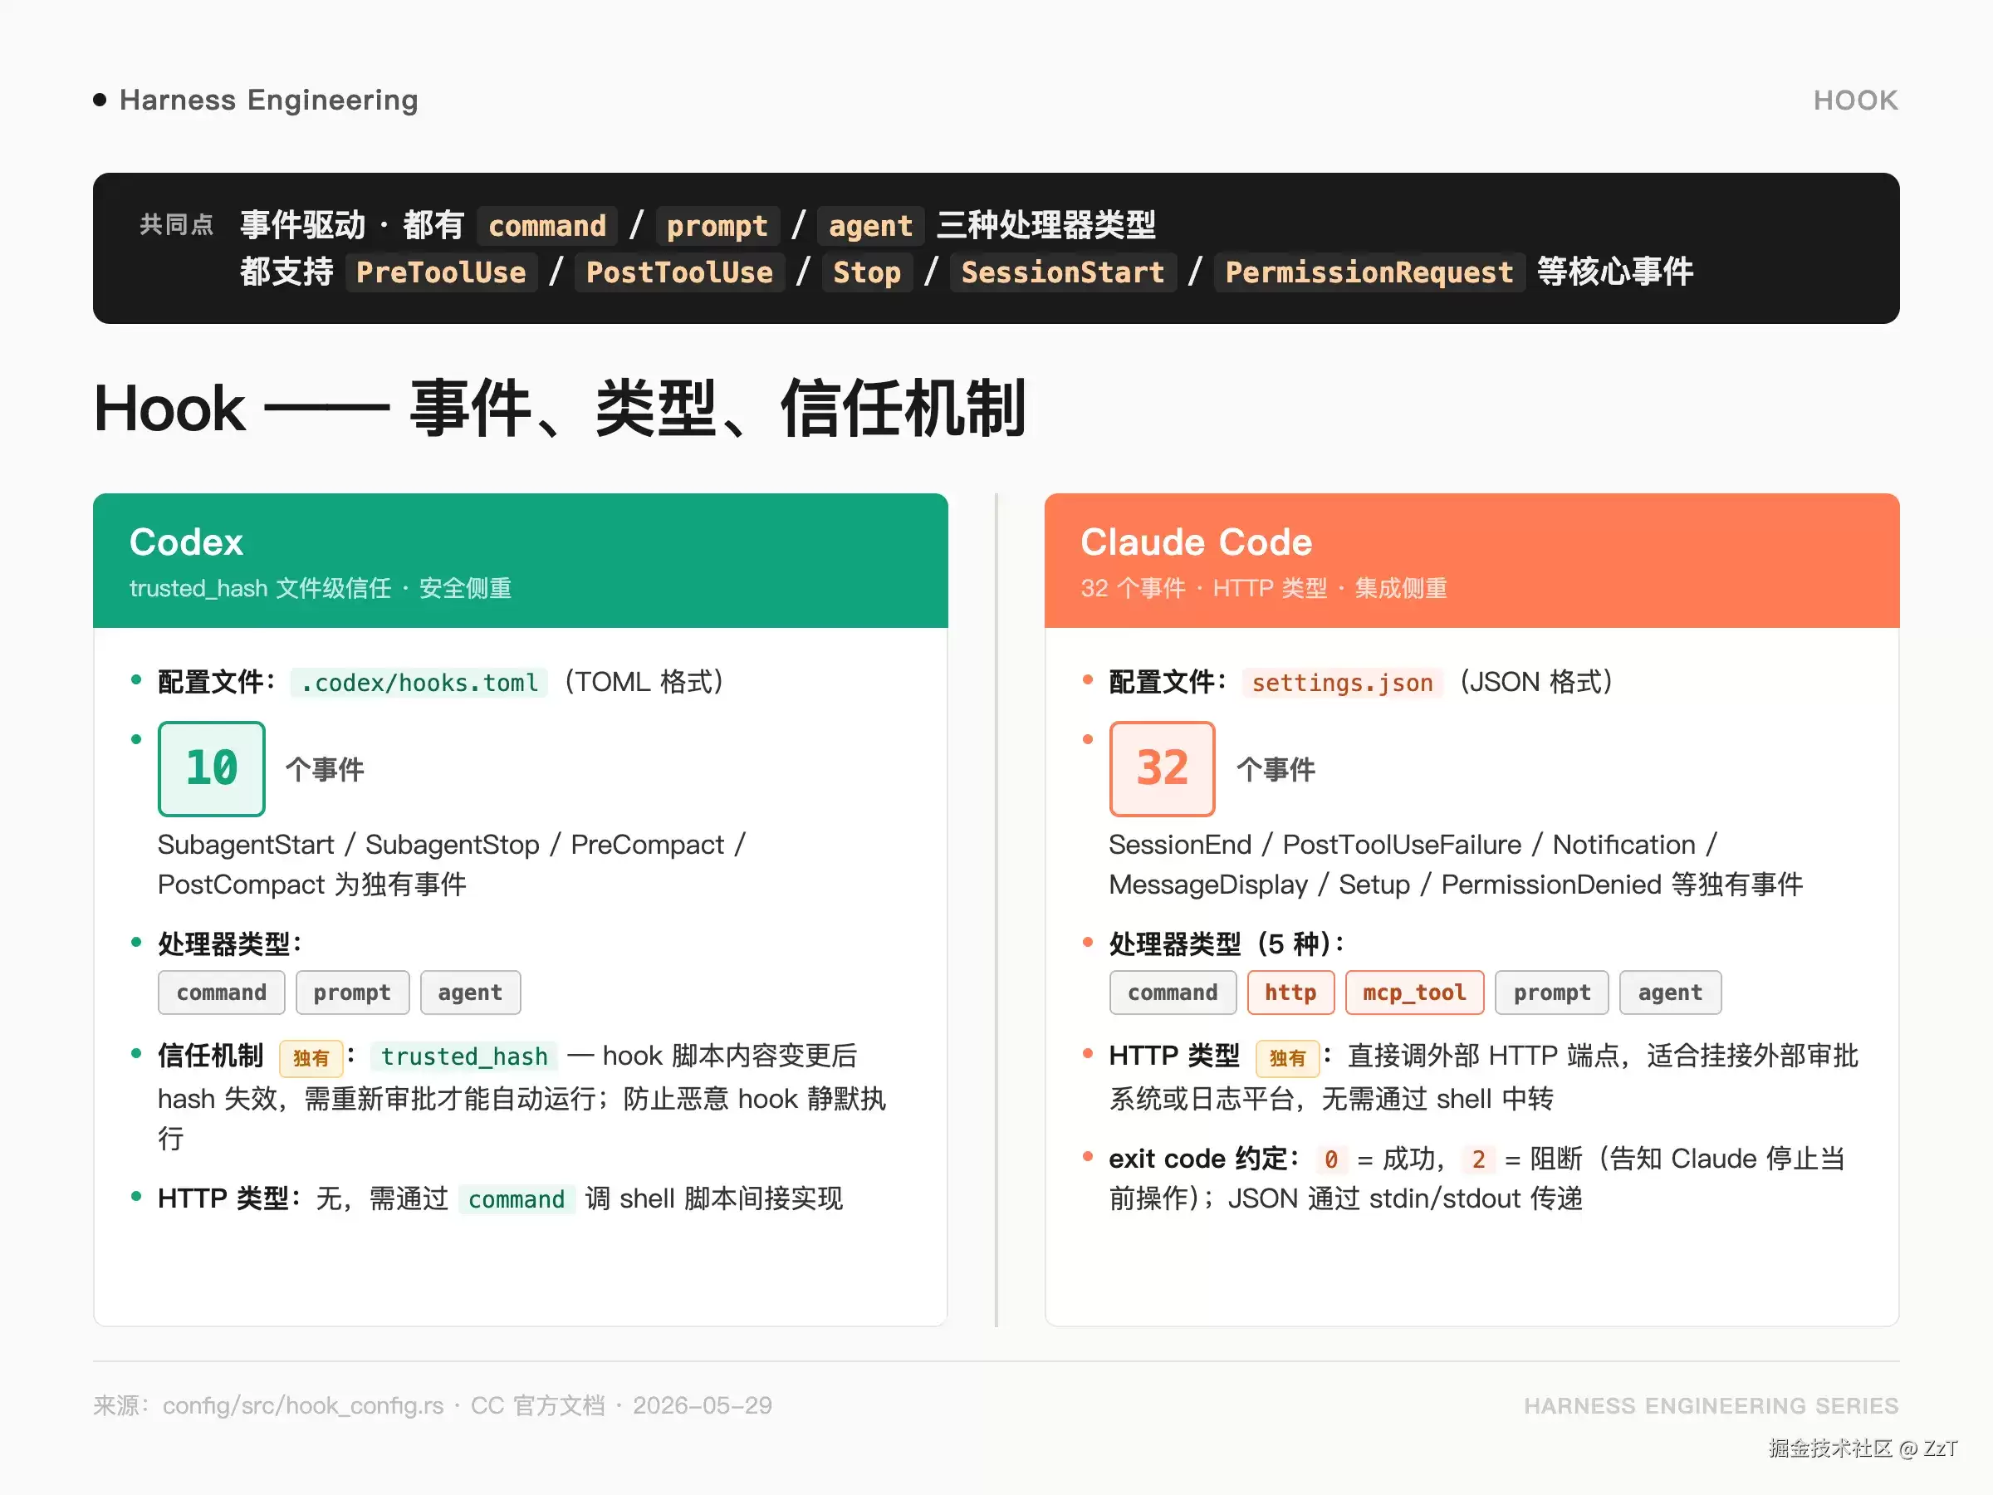Click the green Codex card header
The width and height of the screenshot is (1993, 1495).
(x=521, y=561)
